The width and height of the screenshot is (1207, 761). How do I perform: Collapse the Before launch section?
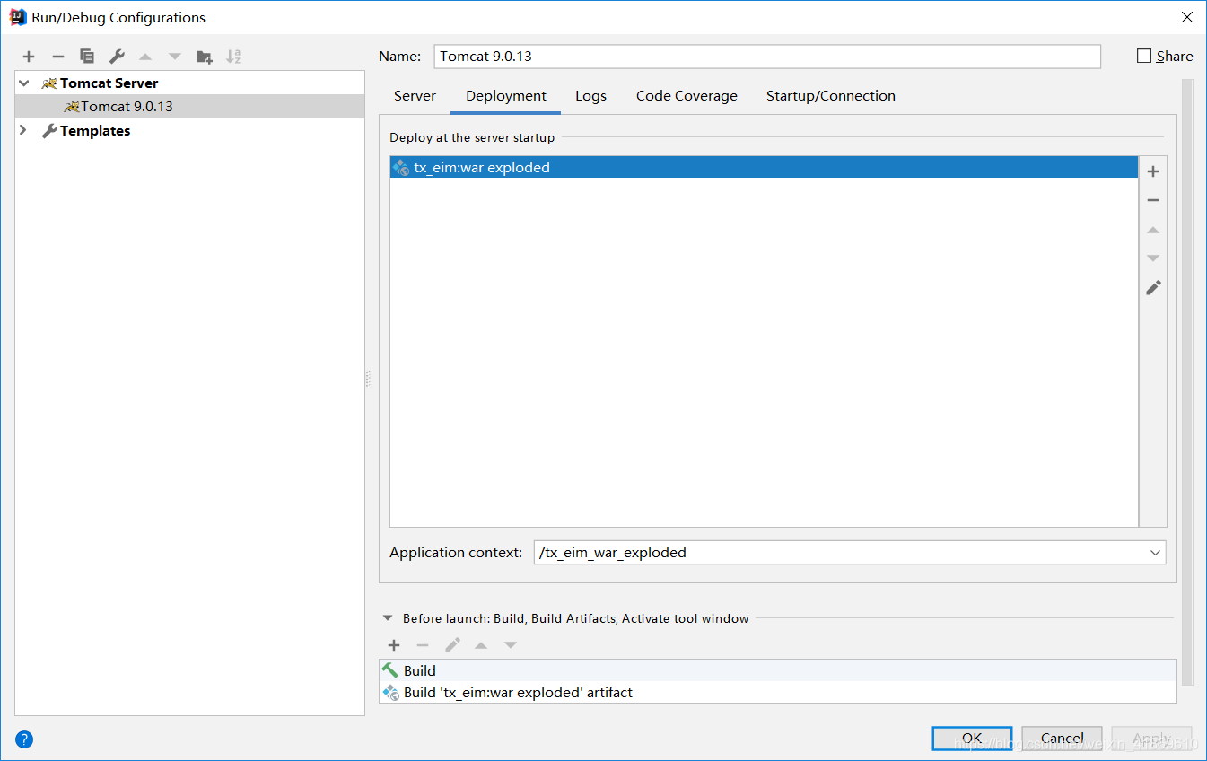[388, 618]
